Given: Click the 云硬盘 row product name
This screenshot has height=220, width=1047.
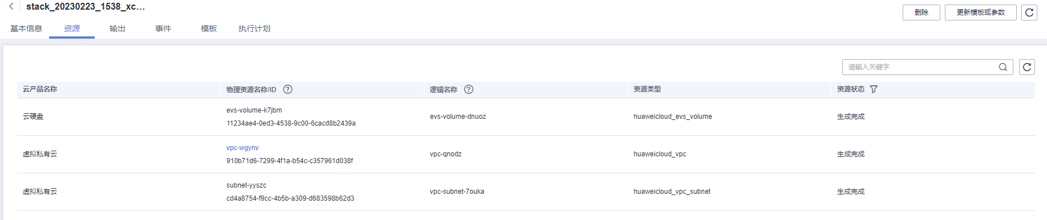Looking at the screenshot, I should [x=33, y=117].
